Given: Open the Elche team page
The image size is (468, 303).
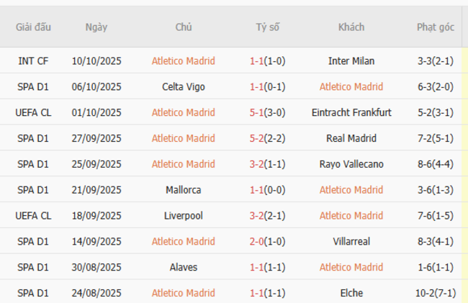Looking at the screenshot, I should (351, 294).
